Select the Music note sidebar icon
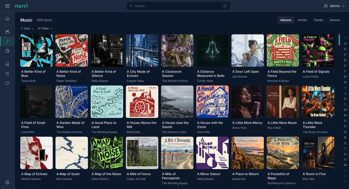The image size is (349, 189). (x=7, y=41)
